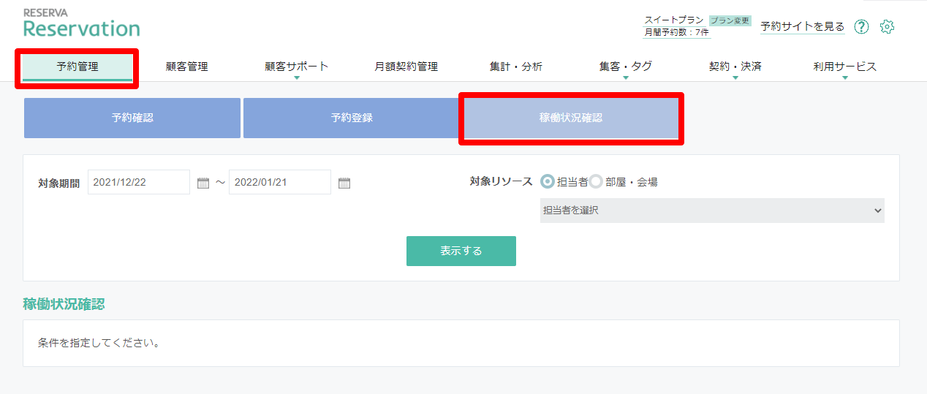This screenshot has height=394, width=927.
Task: Expand the 利用サービス menu
Action: 845,67
